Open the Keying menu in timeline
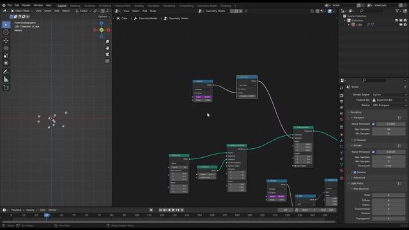 (31, 210)
